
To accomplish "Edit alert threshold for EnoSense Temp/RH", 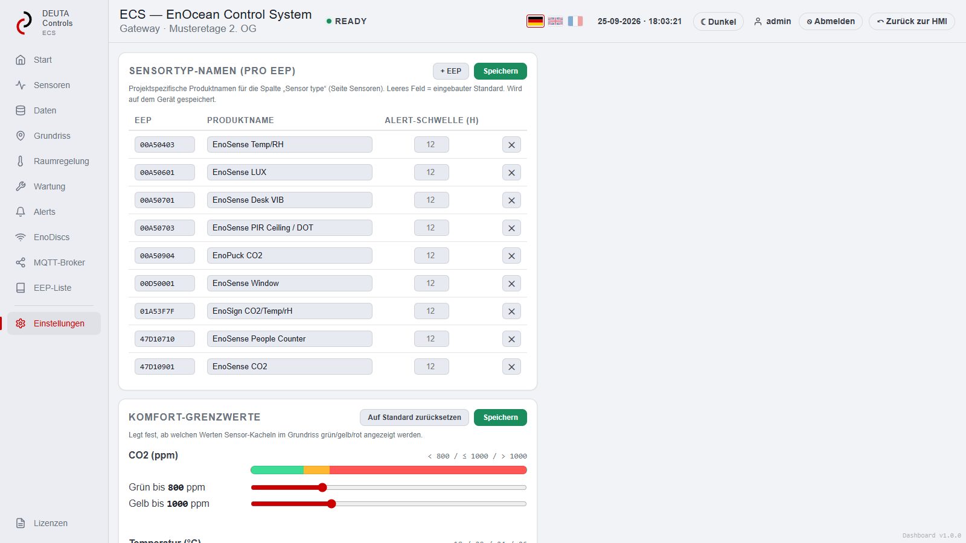I will [x=432, y=145].
